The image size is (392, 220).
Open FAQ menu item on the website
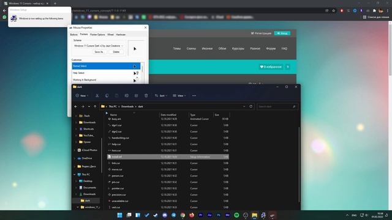tap(284, 48)
